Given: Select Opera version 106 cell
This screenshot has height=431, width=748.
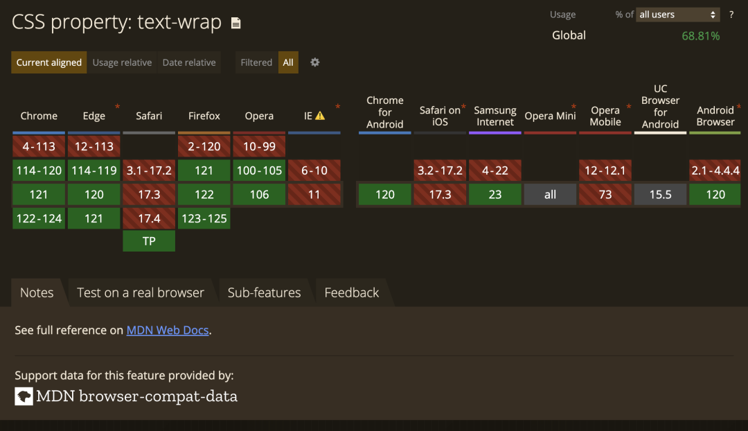Looking at the screenshot, I should (x=259, y=194).
